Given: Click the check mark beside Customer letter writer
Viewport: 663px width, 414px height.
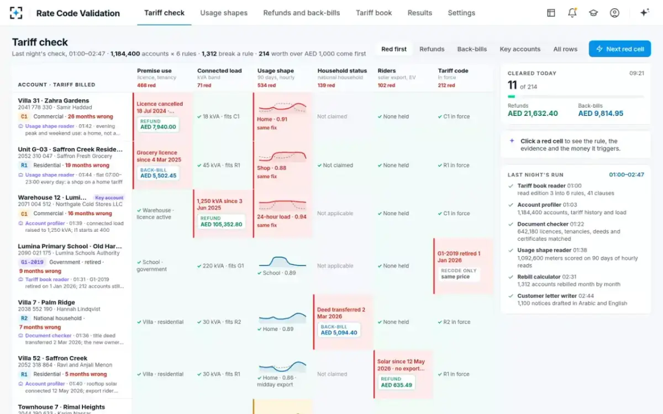Looking at the screenshot, I should tap(511, 296).
